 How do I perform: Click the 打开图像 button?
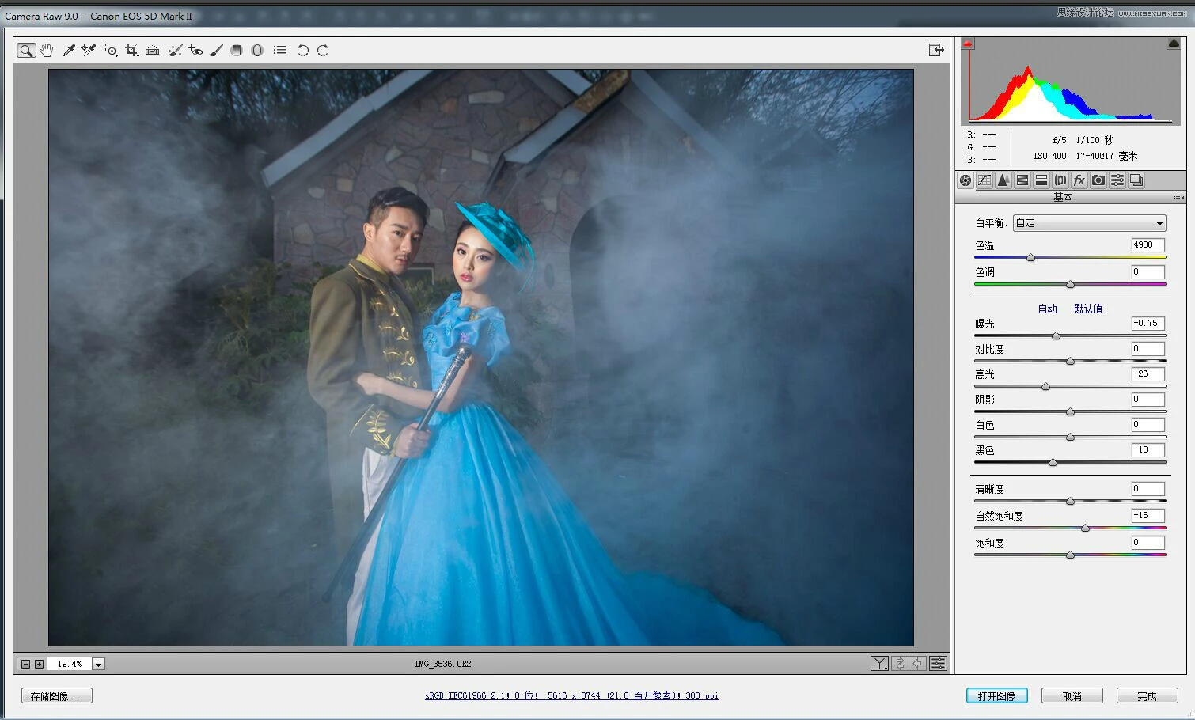(996, 696)
